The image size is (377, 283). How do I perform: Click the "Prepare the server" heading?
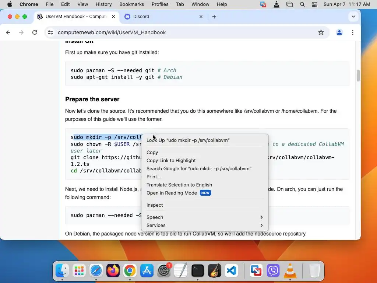[x=92, y=99]
